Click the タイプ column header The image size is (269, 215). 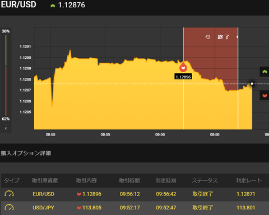point(12,180)
